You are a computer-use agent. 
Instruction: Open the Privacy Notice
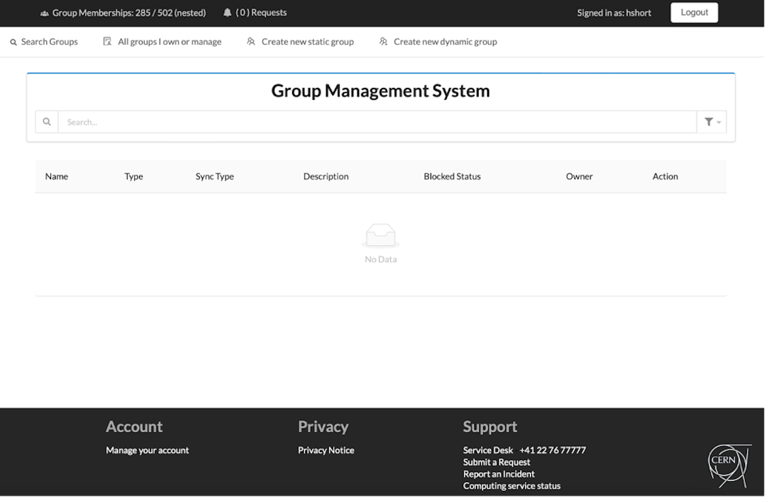pos(326,450)
